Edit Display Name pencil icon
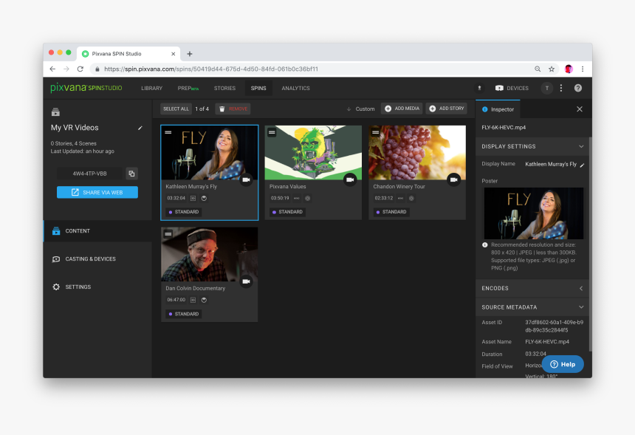This screenshot has height=435, width=635. [582, 165]
